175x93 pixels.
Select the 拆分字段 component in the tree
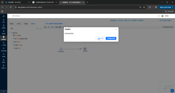(17, 42)
